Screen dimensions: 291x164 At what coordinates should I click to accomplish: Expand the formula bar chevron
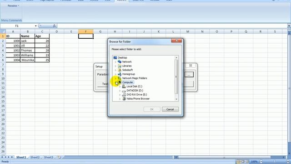289,26
